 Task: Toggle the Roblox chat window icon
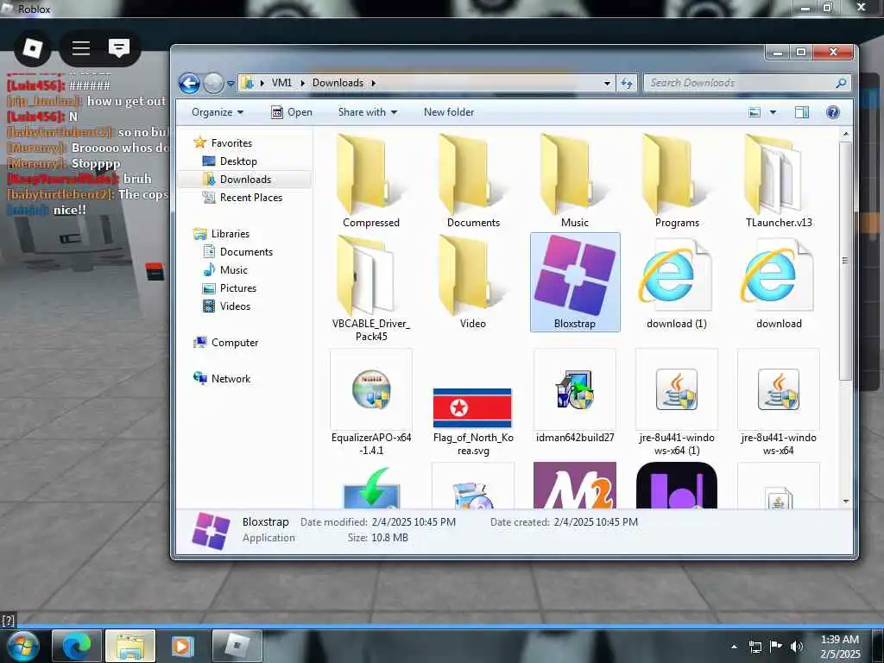point(119,48)
